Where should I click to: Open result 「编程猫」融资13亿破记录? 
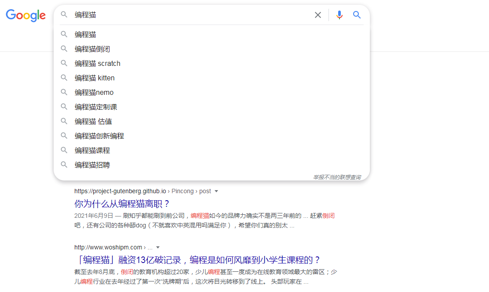point(198,260)
